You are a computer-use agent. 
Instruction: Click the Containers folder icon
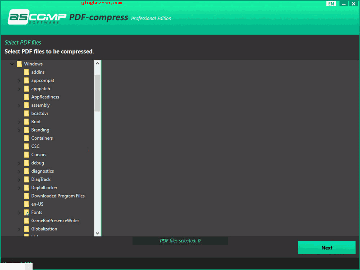(27, 138)
